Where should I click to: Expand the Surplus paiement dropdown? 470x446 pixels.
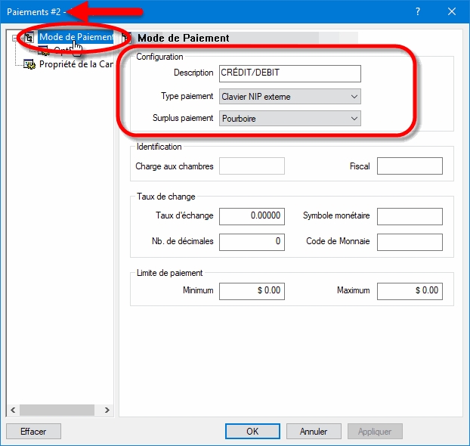[x=289, y=118]
